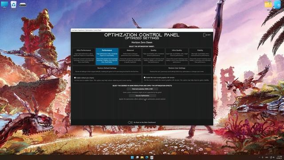Image resolution: width=284 pixels, height=160 pixels.
Task: Open the Windows Start menu
Action: pos(132,157)
